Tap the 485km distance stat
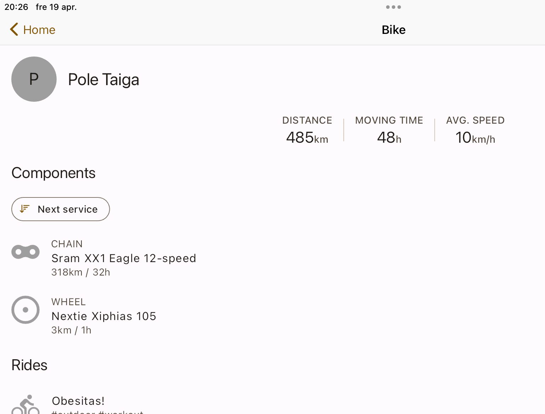 click(x=307, y=137)
